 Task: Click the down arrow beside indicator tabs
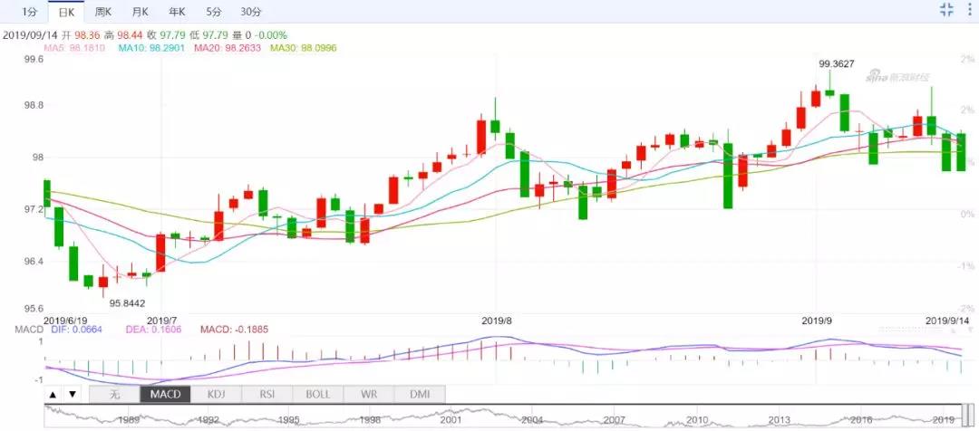point(73,395)
